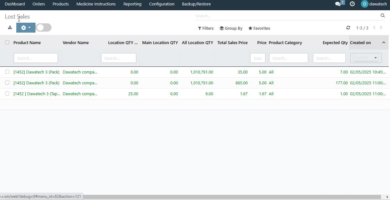The height and width of the screenshot is (200, 390).
Task: Check the row with Total Sales Price 35.00
Action: pos(7,72)
